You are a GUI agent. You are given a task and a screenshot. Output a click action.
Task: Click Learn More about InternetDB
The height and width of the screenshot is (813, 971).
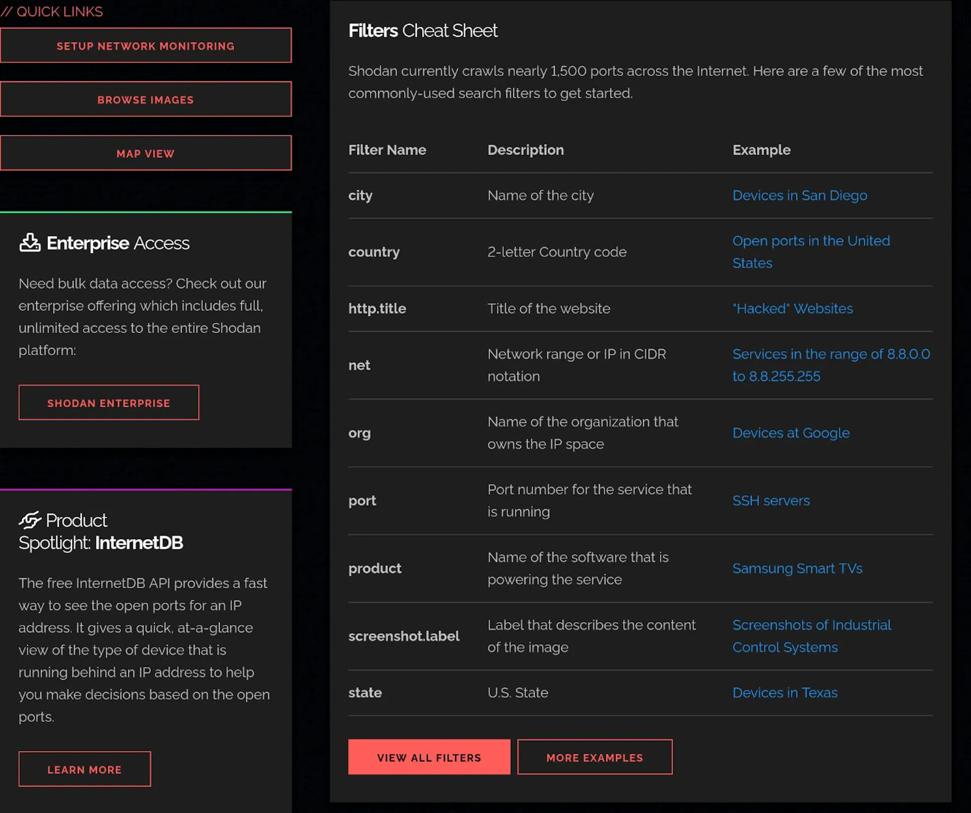[x=84, y=769]
